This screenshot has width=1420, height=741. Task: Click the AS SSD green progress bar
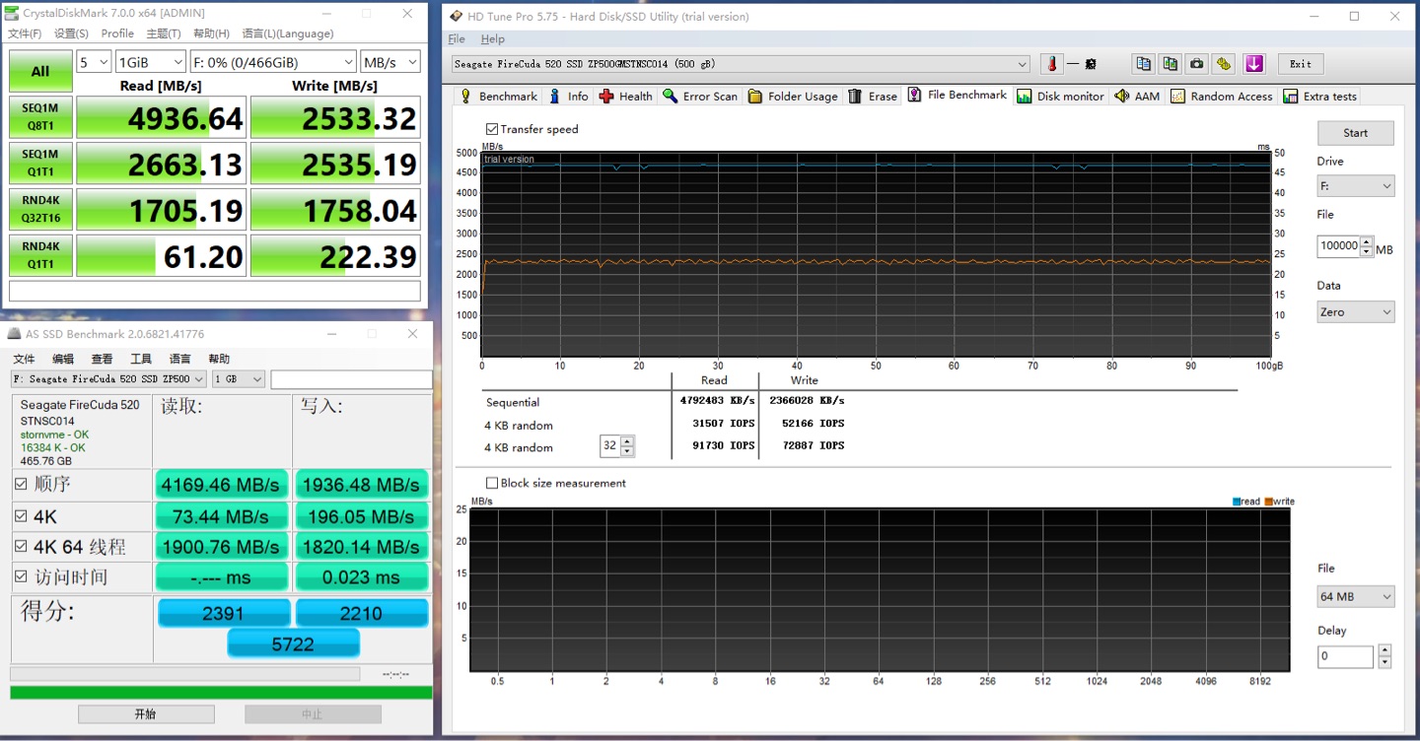(221, 693)
